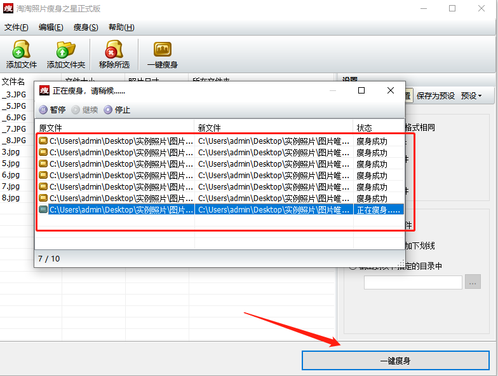Click the 7 / 10 progress counter
This screenshot has width=498, height=376.
pyautogui.click(x=49, y=258)
